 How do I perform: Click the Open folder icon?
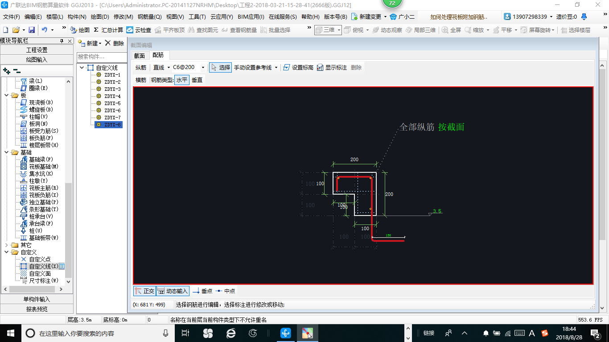16,30
